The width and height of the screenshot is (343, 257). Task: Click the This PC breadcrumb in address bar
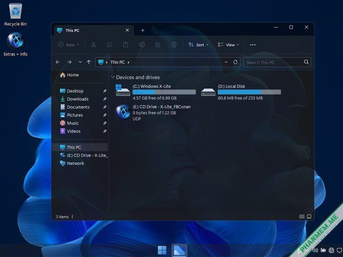[x=118, y=62]
